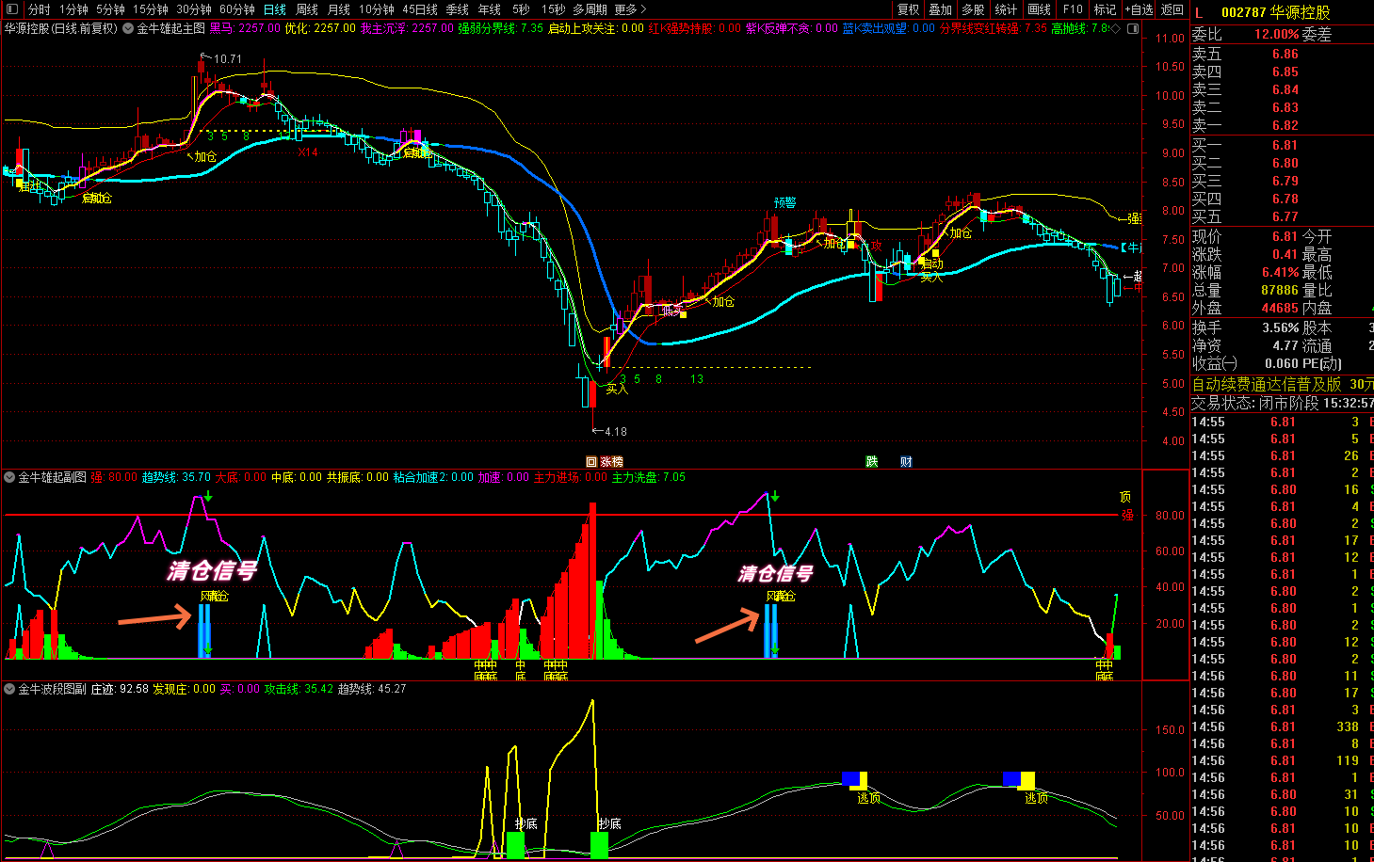
Task: Open dropdown next to 华源控股(日线.前复权)
Action: tap(128, 28)
